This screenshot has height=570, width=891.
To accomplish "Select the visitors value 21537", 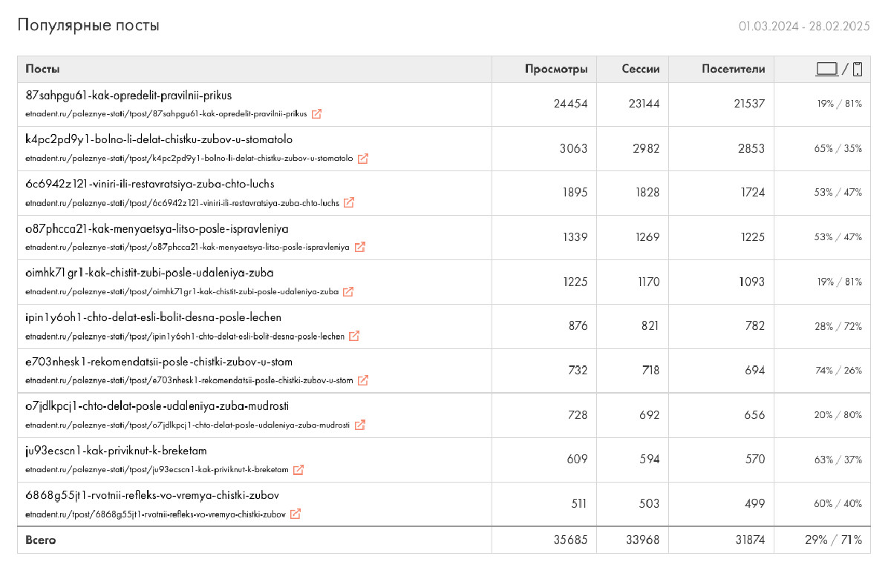I will pos(748,104).
